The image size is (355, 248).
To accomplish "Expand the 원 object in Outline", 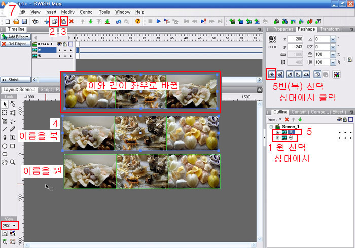I will 278,138.
